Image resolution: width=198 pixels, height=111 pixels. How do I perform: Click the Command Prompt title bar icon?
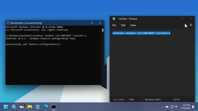tap(8, 23)
